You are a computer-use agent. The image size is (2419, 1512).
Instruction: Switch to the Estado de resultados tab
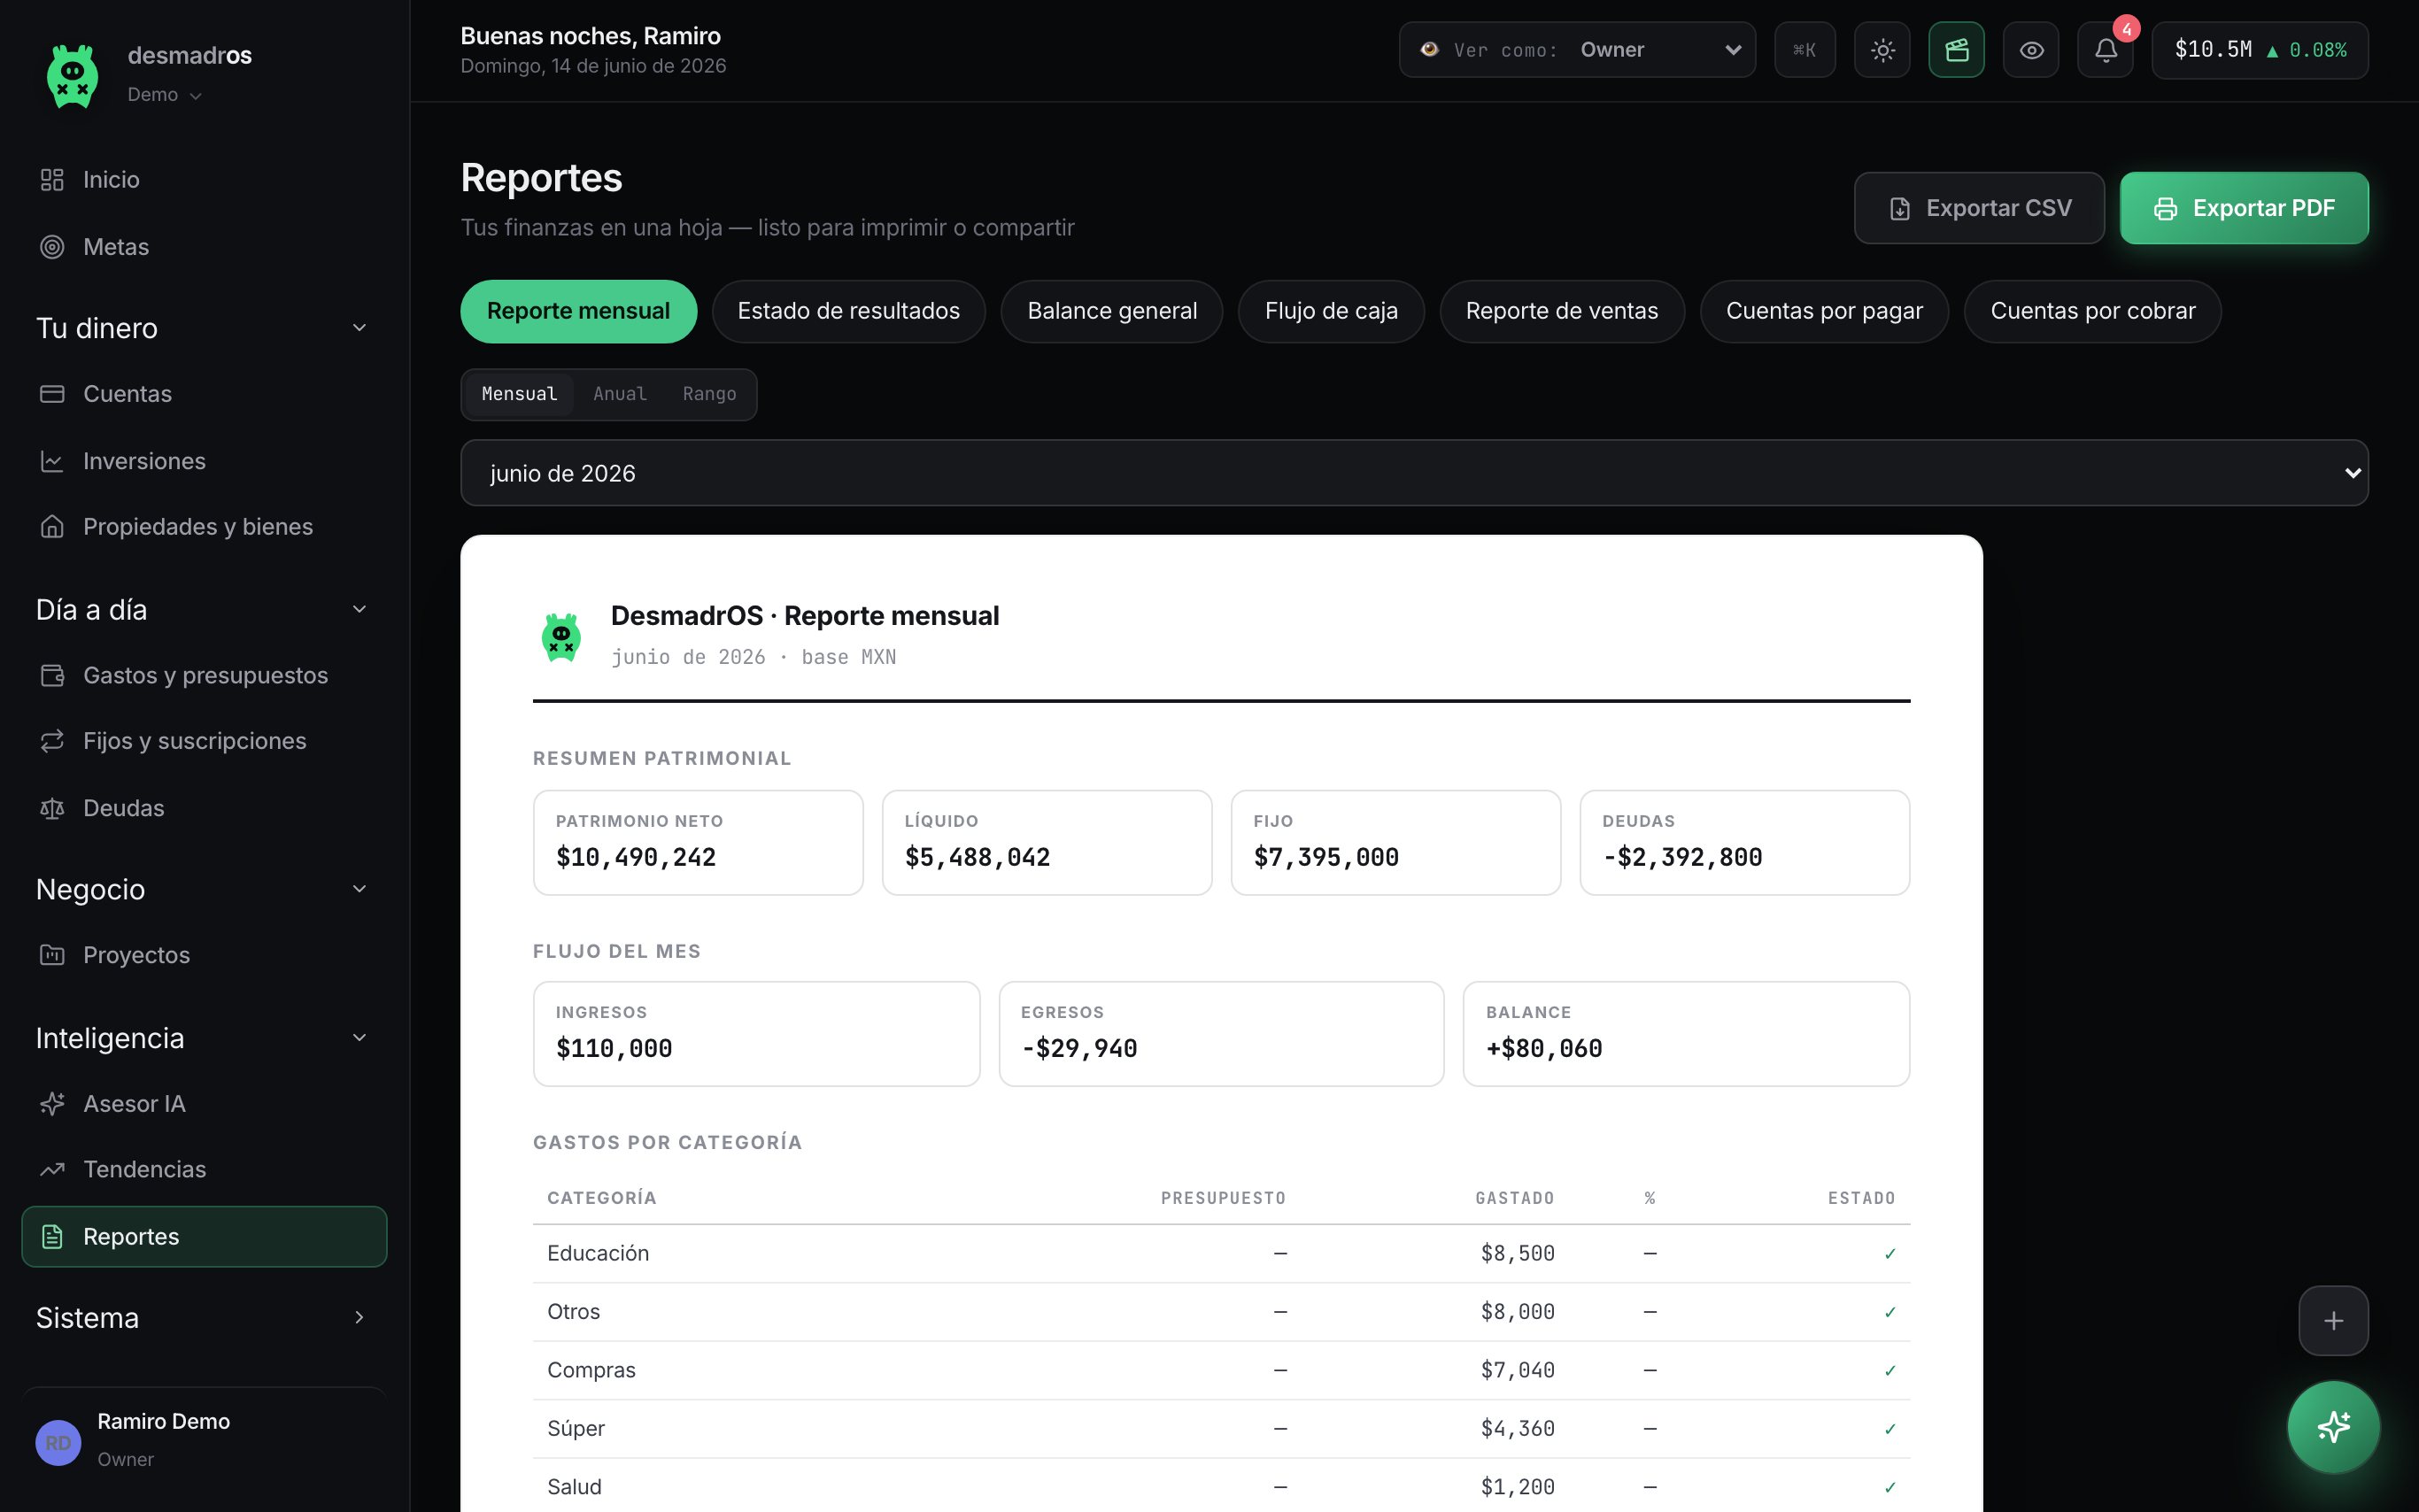[848, 312]
